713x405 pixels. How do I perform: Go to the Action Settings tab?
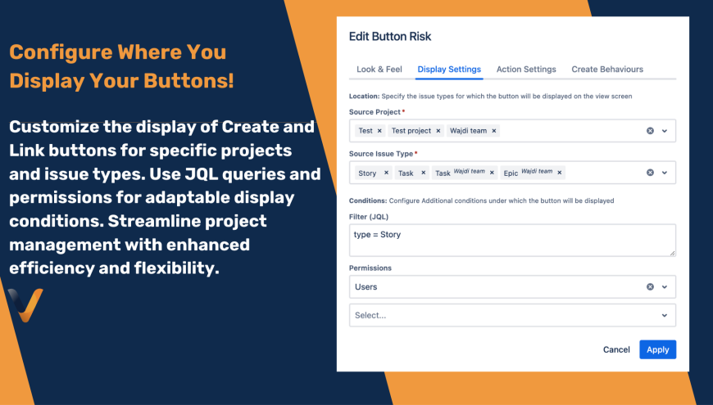click(x=526, y=69)
